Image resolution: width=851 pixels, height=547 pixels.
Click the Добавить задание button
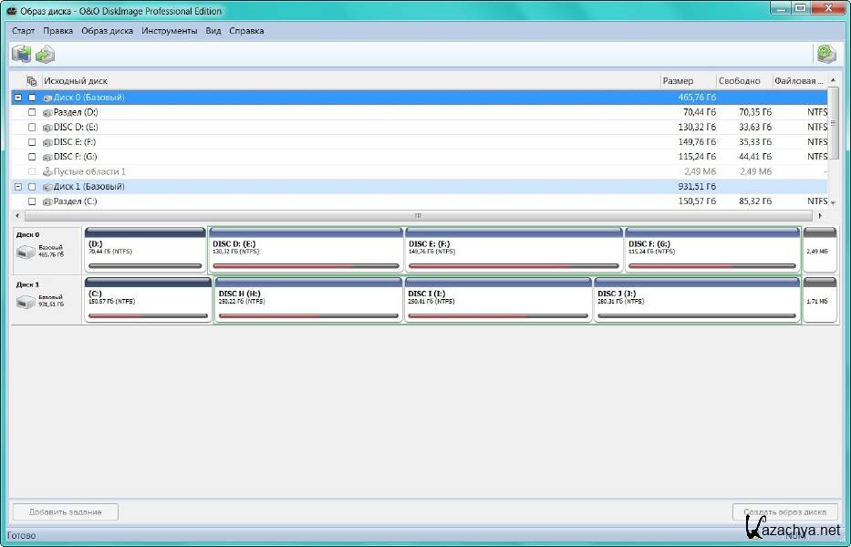click(65, 511)
